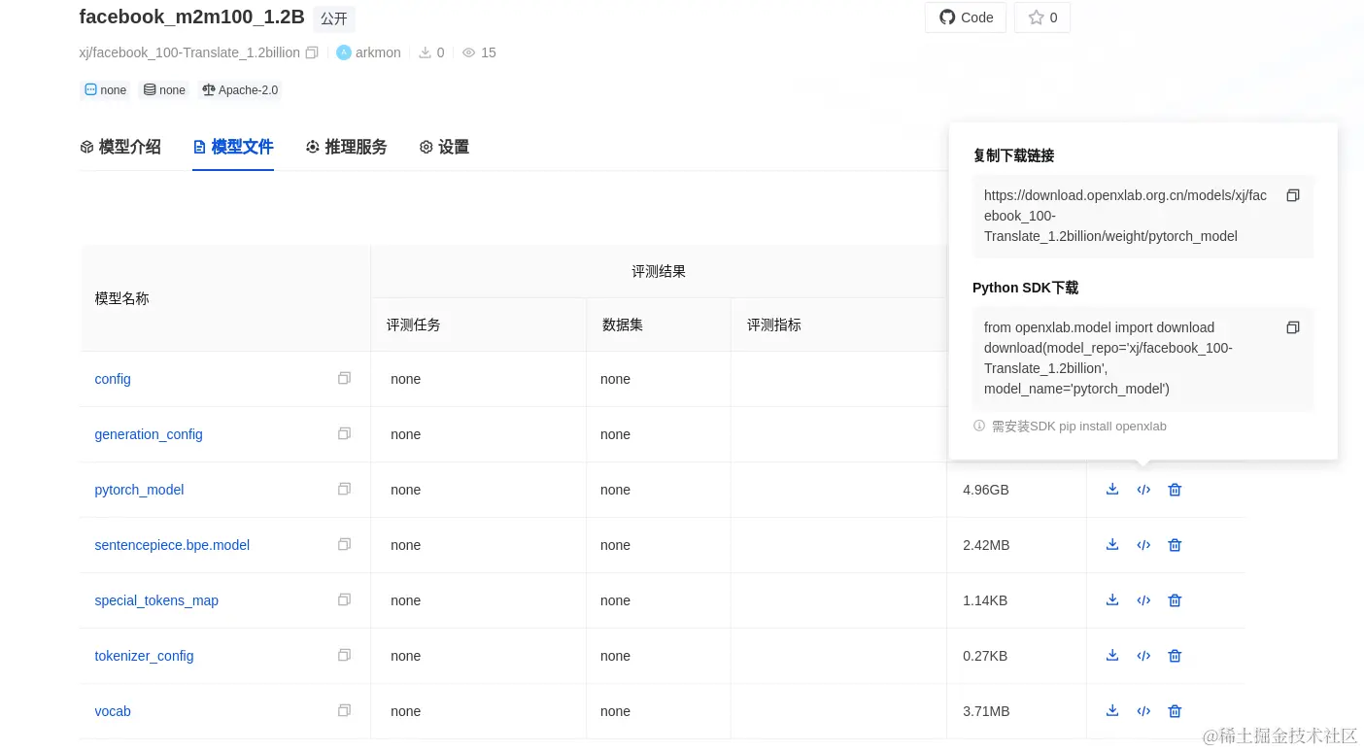Copy the sentencepiece.bpe.model name
1364x752 pixels.
click(x=344, y=545)
